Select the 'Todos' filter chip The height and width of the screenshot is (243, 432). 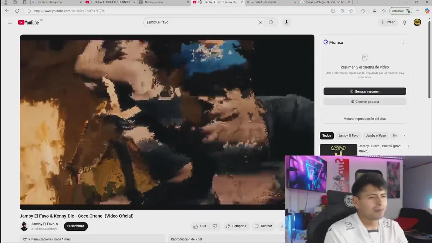(x=327, y=136)
